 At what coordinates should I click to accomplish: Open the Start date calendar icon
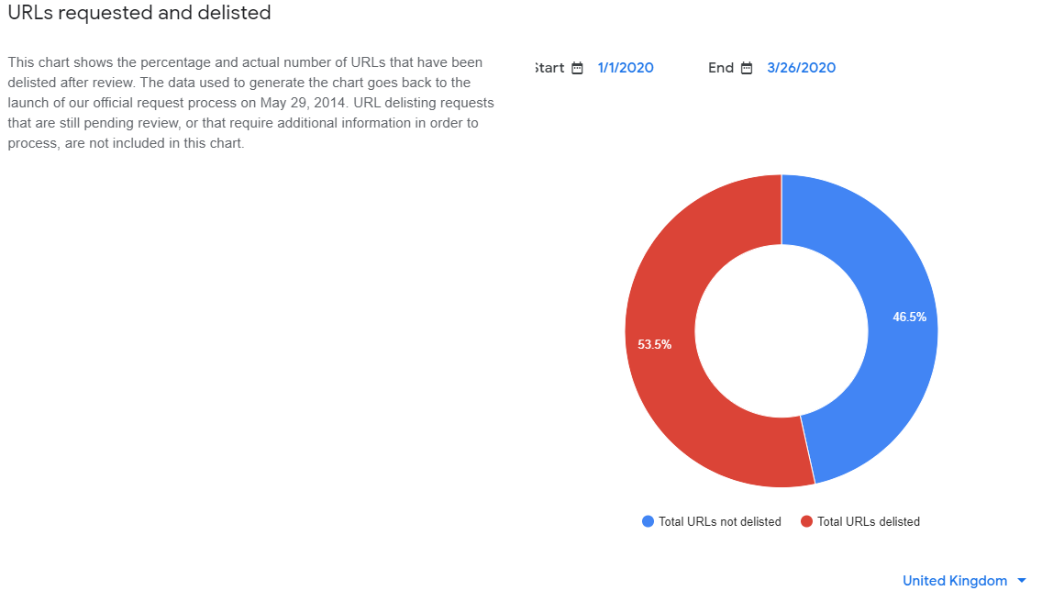[577, 68]
